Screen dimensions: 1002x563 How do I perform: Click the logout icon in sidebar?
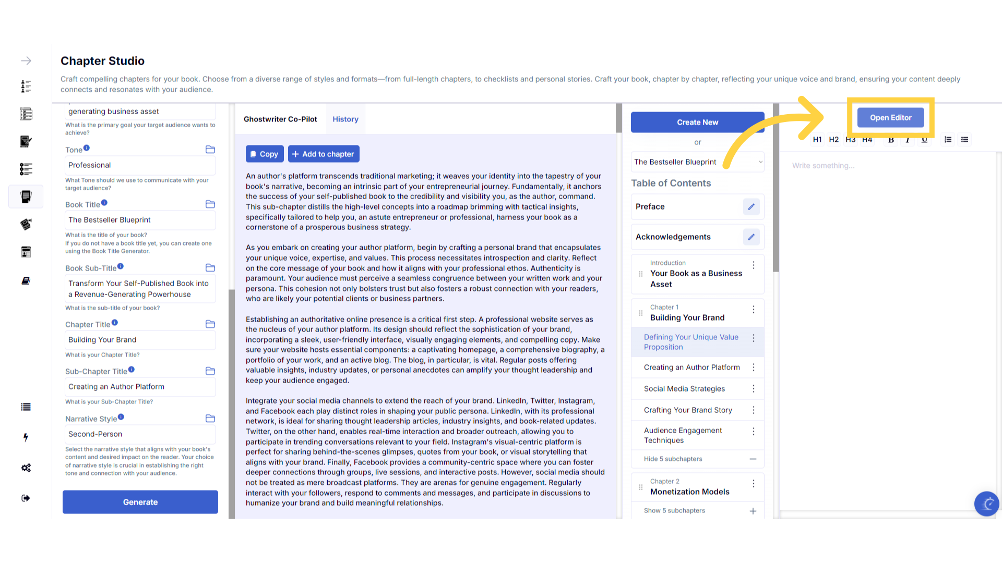26,498
